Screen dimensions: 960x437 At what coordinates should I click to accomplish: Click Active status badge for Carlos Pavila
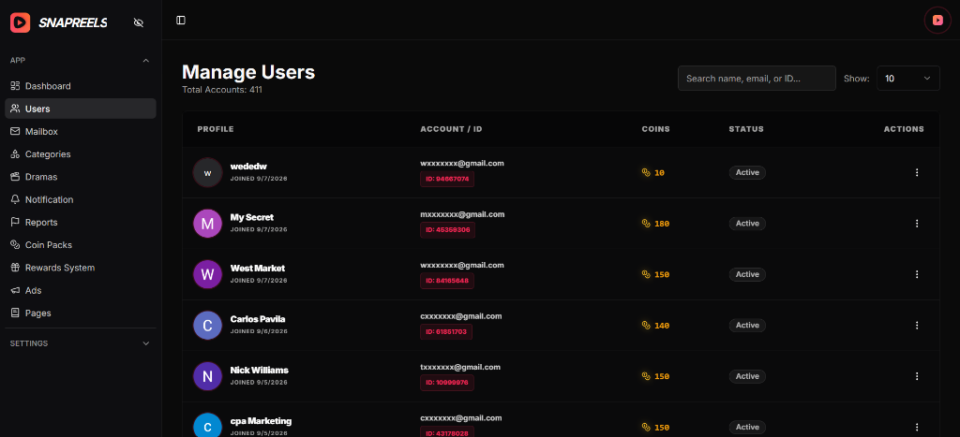(x=747, y=325)
